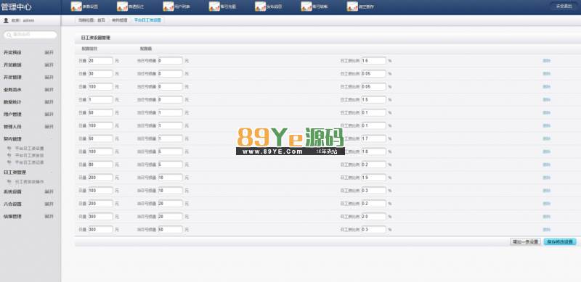The width and height of the screenshot is (581, 282).
Task: Click the admin user avatar icon
Action: tap(6, 20)
